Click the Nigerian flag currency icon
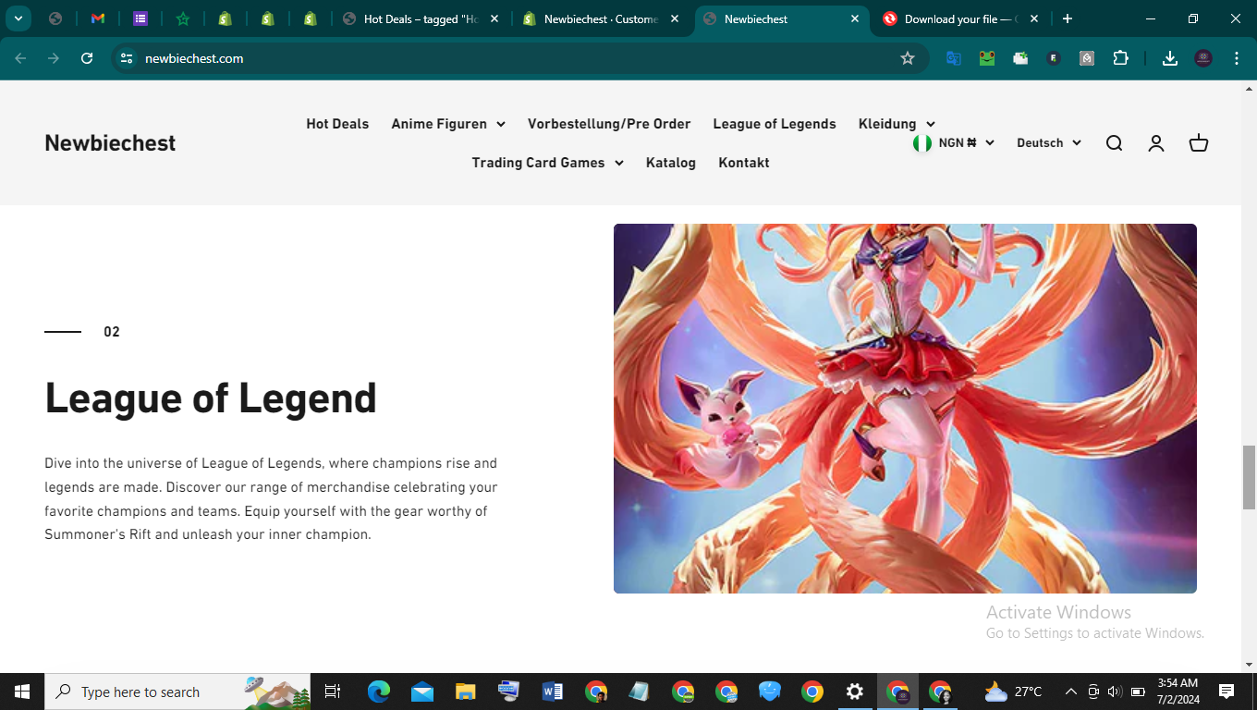 921,143
